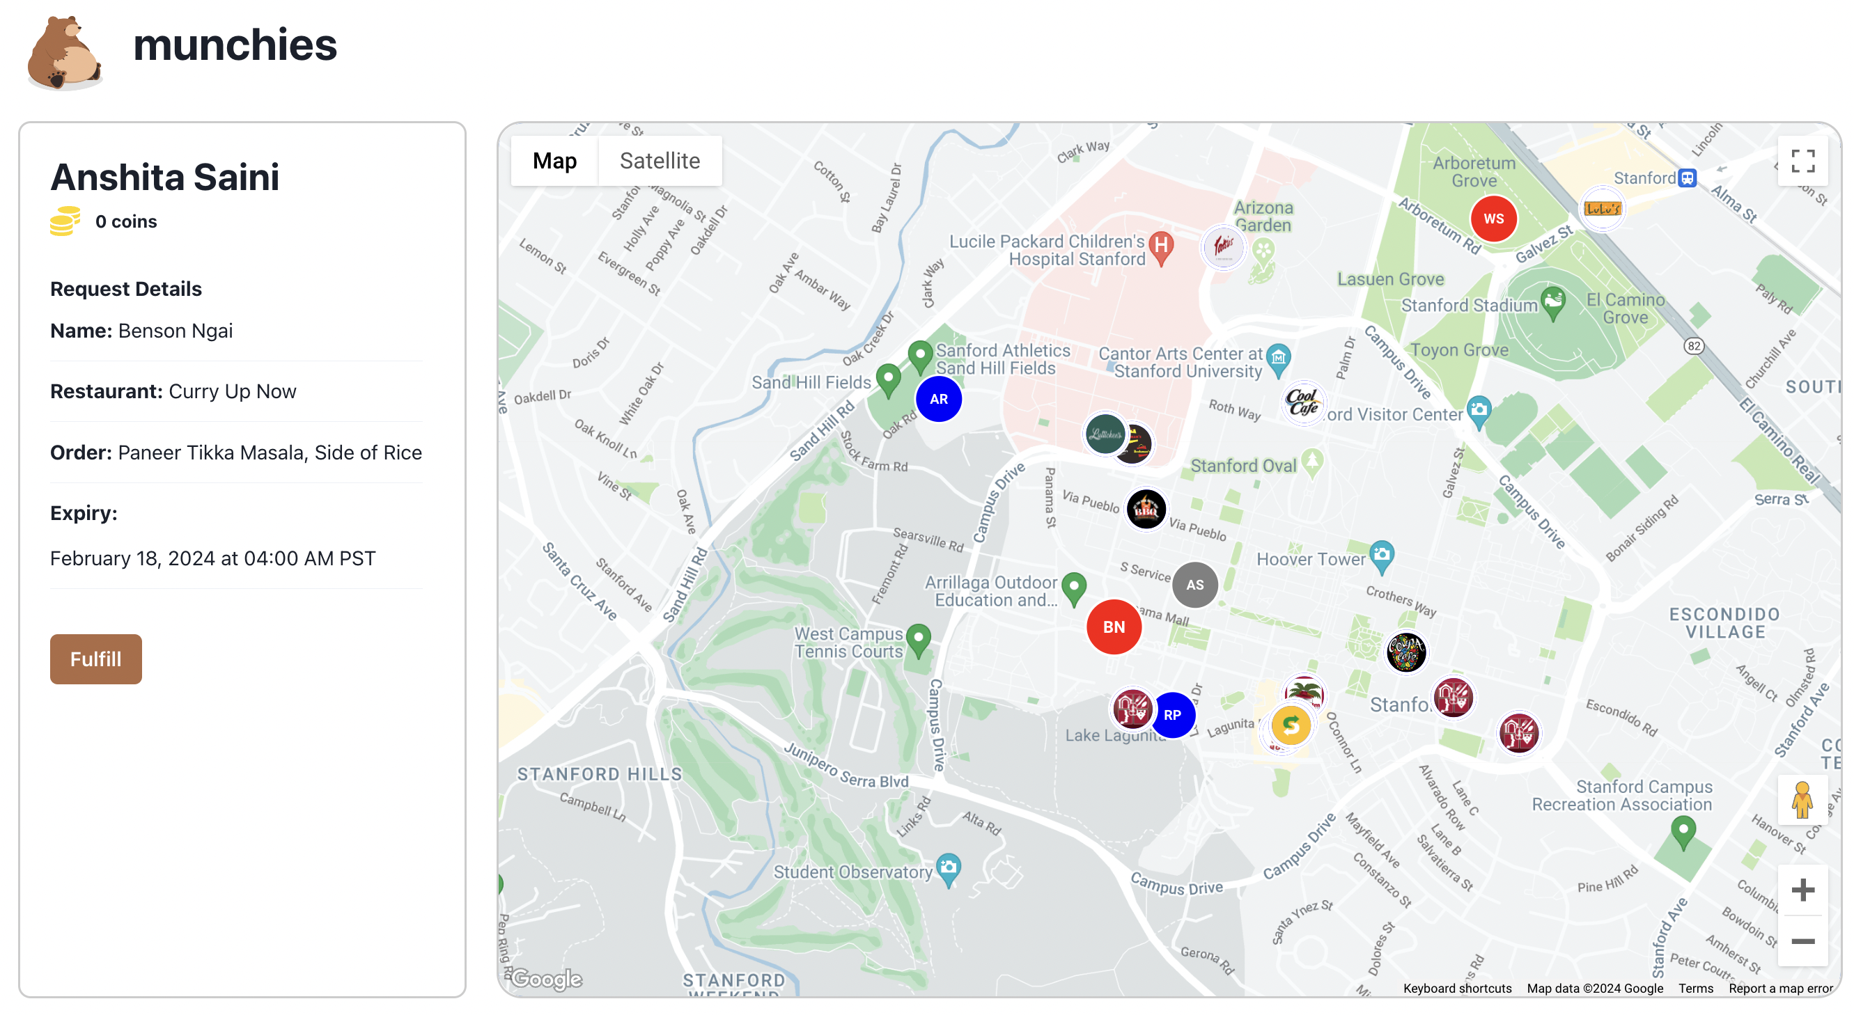Click the LuLu's restaurant marker
1854x1015 pixels.
coord(1602,210)
